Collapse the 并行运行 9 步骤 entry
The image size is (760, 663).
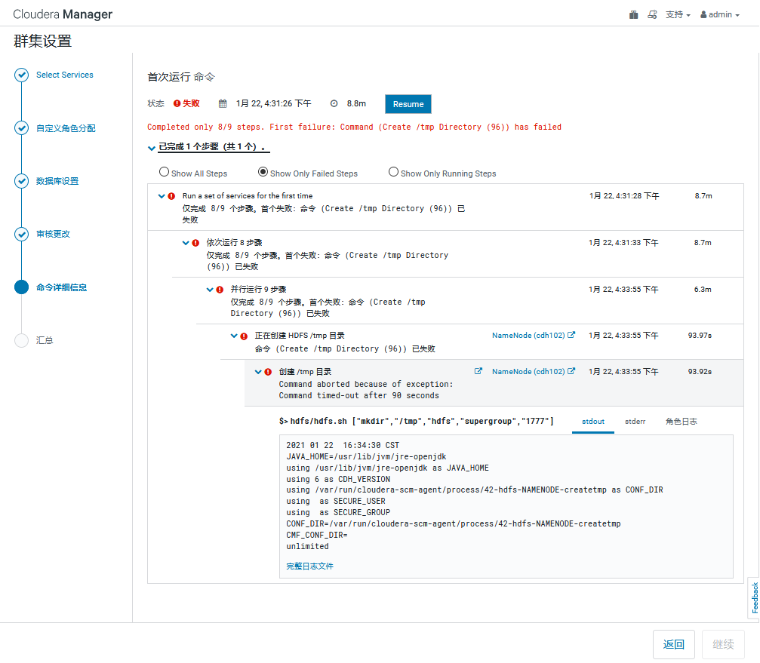tap(210, 289)
